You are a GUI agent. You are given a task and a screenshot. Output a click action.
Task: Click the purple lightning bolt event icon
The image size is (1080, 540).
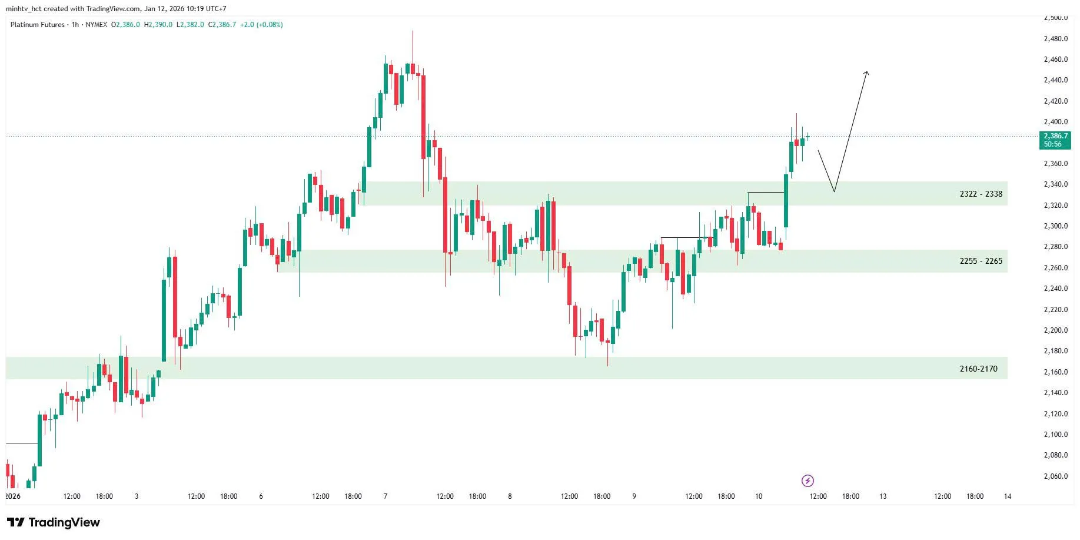point(807,481)
